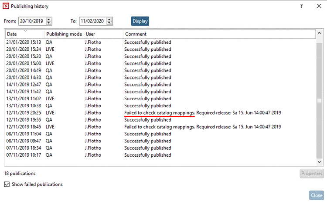Select row dated 20/01/2020 15:20
Image resolution: width=327 pixels, height=204 pixels.
click(x=160, y=56)
